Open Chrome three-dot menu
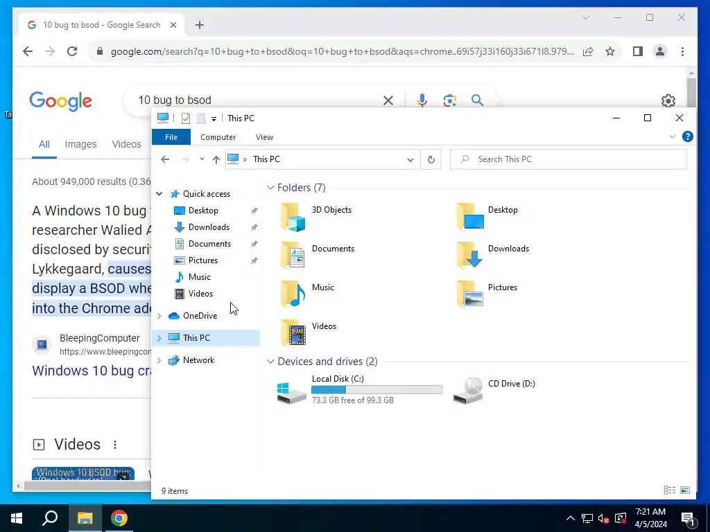710x532 pixels. coord(682,51)
